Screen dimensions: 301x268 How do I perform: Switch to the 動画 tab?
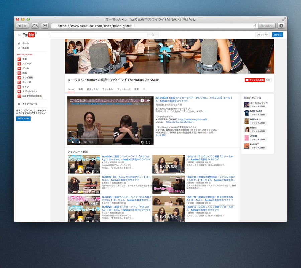(81, 89)
